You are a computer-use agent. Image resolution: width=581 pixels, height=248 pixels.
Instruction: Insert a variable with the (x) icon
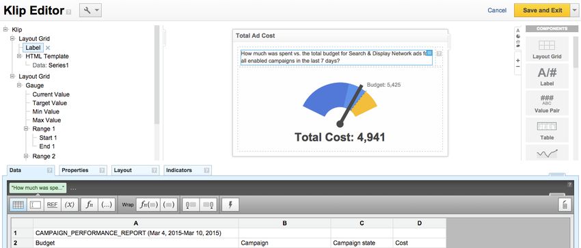pyautogui.click(x=69, y=205)
